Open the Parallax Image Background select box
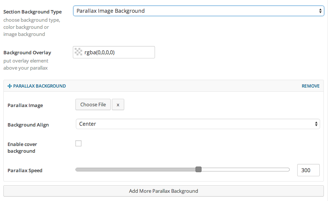328x201 pixels. 198,11
